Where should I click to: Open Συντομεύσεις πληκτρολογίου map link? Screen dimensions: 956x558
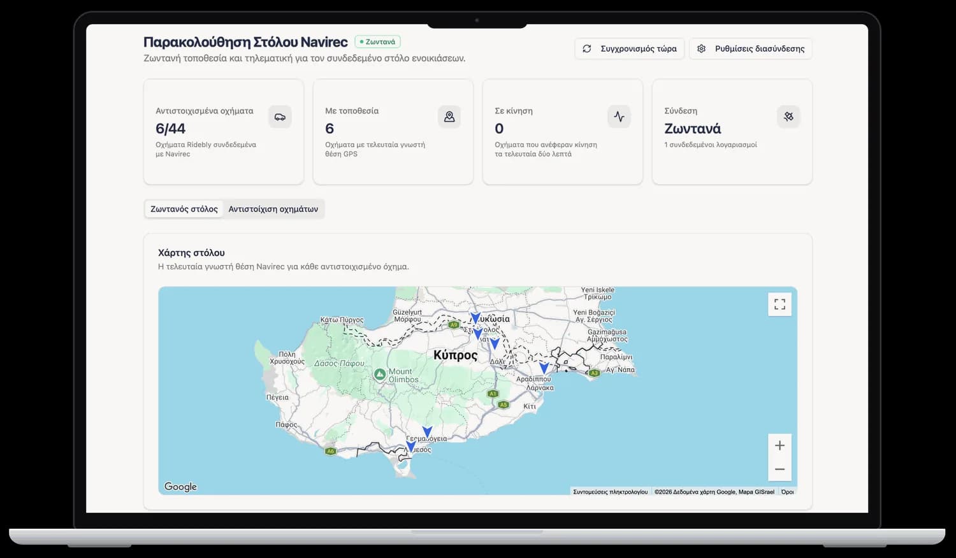tap(610, 492)
